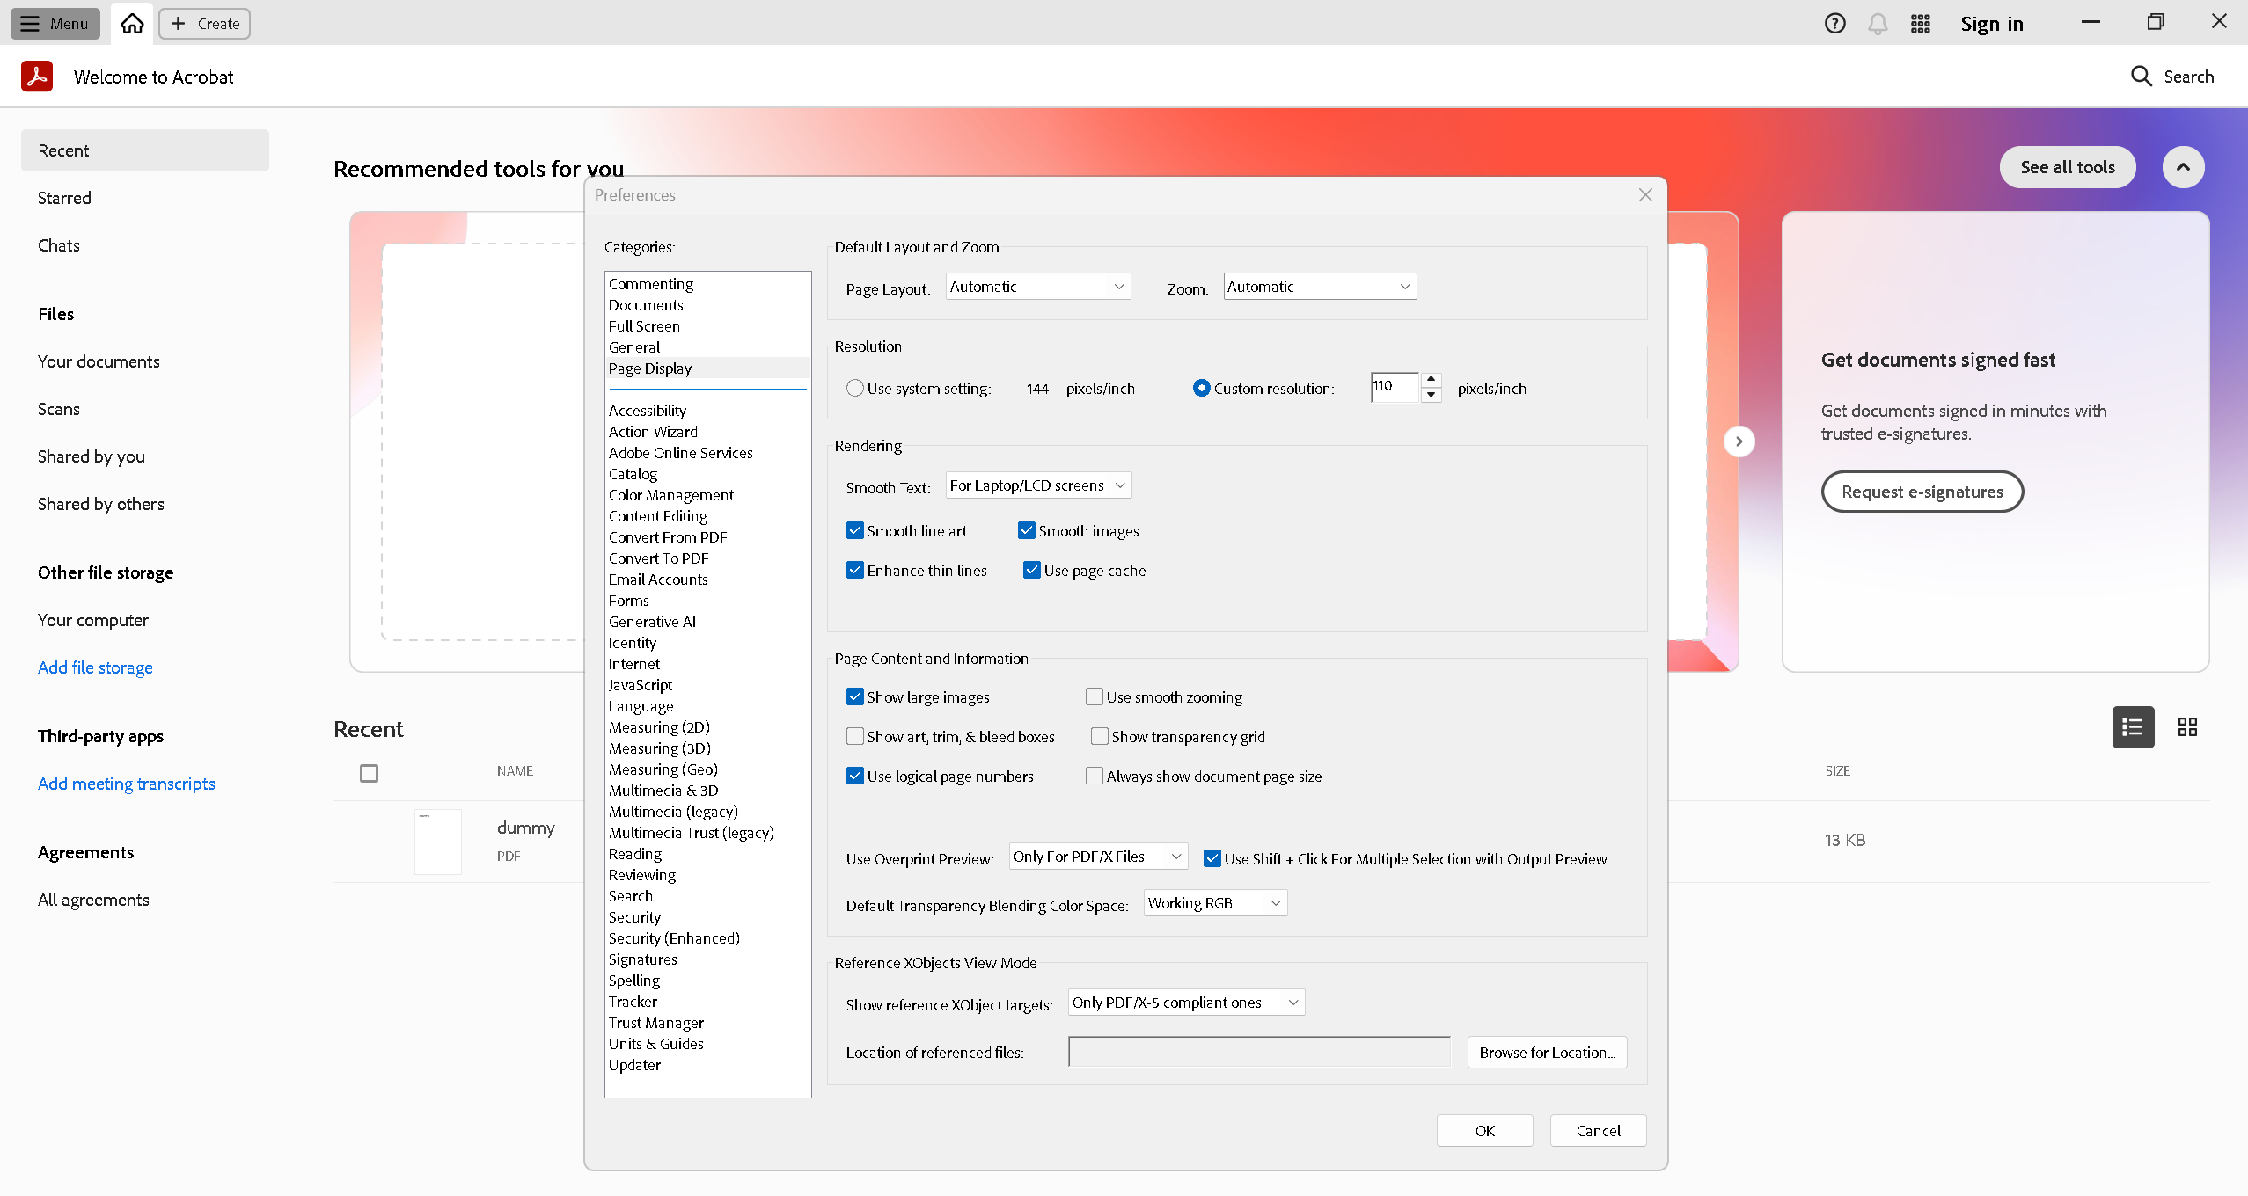The image size is (2248, 1196).
Task: Click the Create plus button
Action: coord(204,24)
